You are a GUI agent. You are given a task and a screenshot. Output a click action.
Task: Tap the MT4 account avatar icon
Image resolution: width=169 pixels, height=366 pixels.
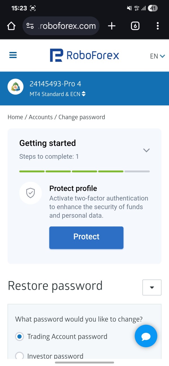(15, 87)
